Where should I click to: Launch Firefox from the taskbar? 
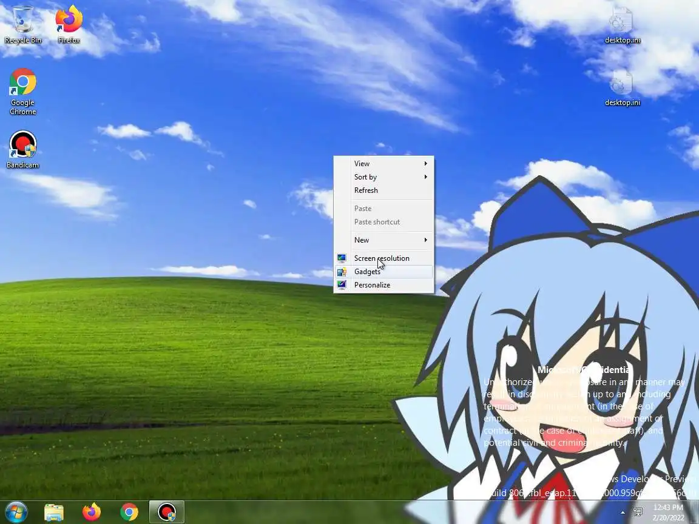(92, 512)
